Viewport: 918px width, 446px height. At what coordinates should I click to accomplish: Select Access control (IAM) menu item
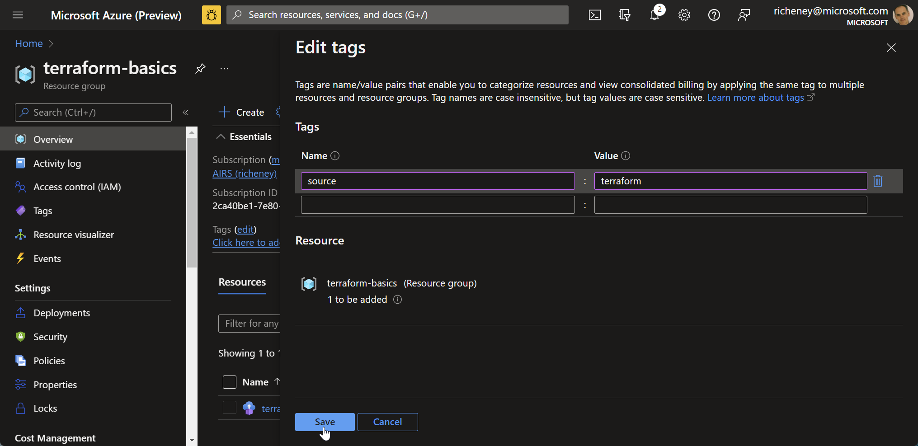77,187
